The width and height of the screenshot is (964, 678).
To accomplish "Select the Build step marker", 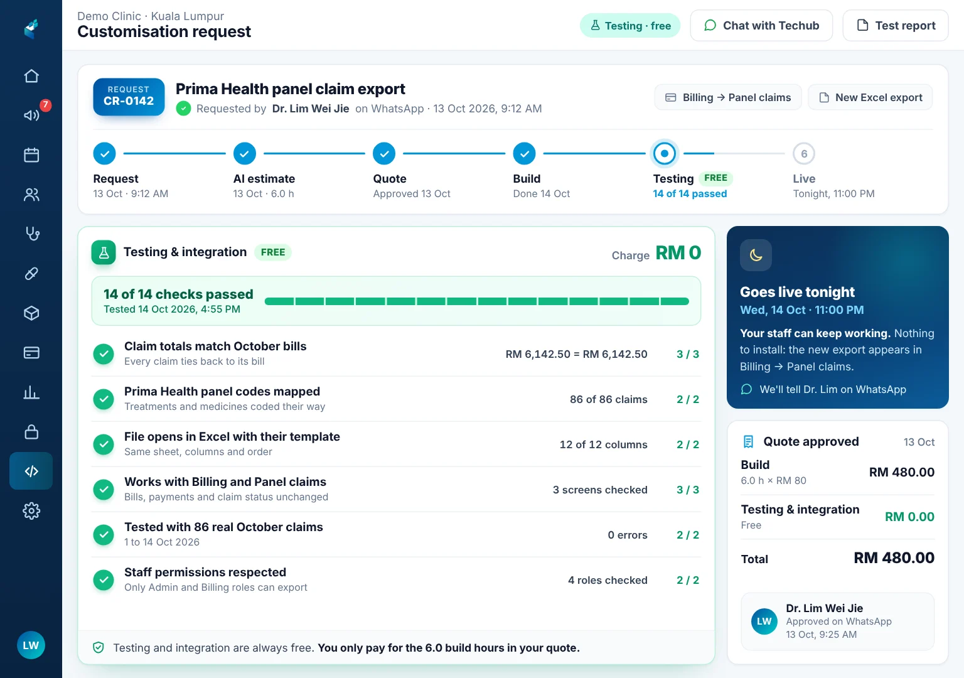I will (x=524, y=153).
